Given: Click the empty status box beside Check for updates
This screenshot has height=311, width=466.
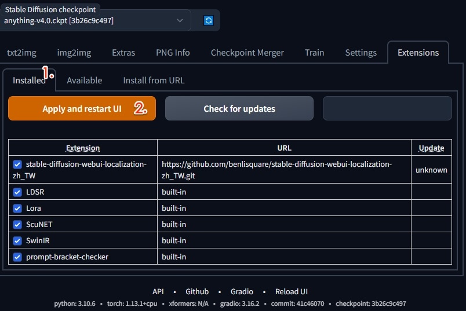Looking at the screenshot, I should (x=387, y=108).
